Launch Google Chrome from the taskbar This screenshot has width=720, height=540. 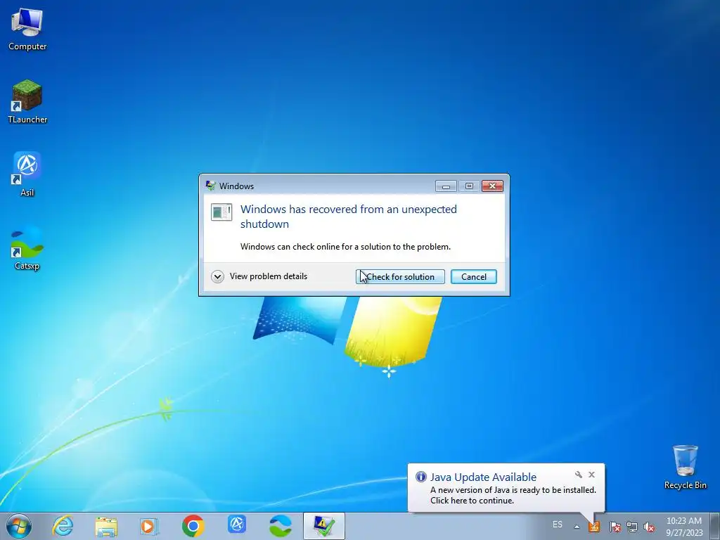(193, 526)
